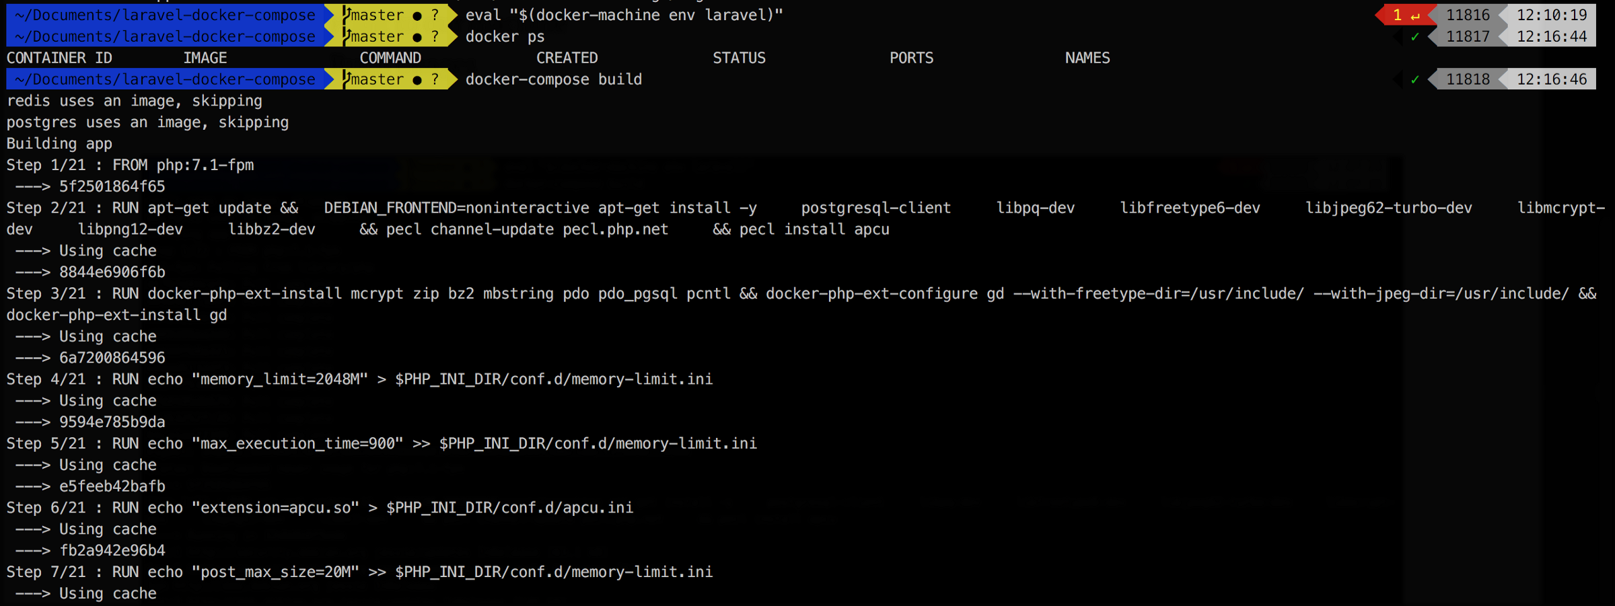Click the red error exit-code segment

tap(1405, 15)
